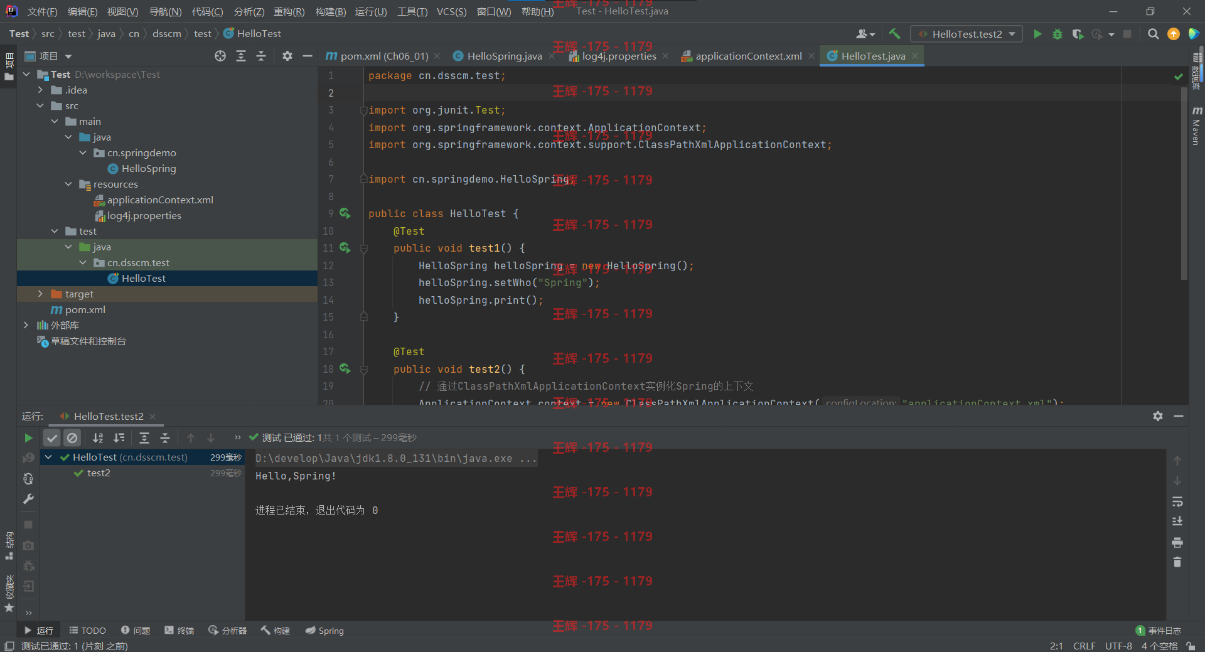Expand the target folder
The width and height of the screenshot is (1205, 652).
pyautogui.click(x=40, y=294)
